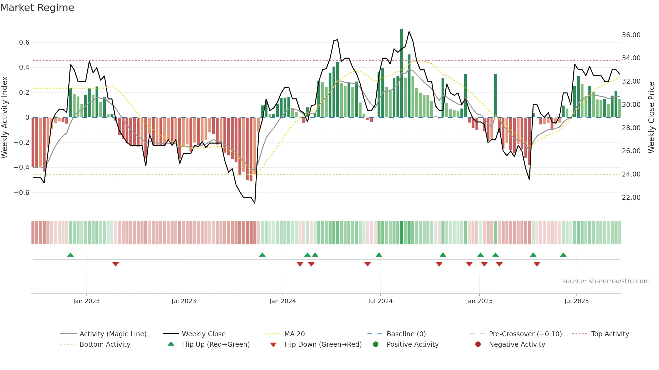659x370 pixels.
Task: Toggle Pre-Crossover (−0.10) legend entry
Action: (x=516, y=334)
